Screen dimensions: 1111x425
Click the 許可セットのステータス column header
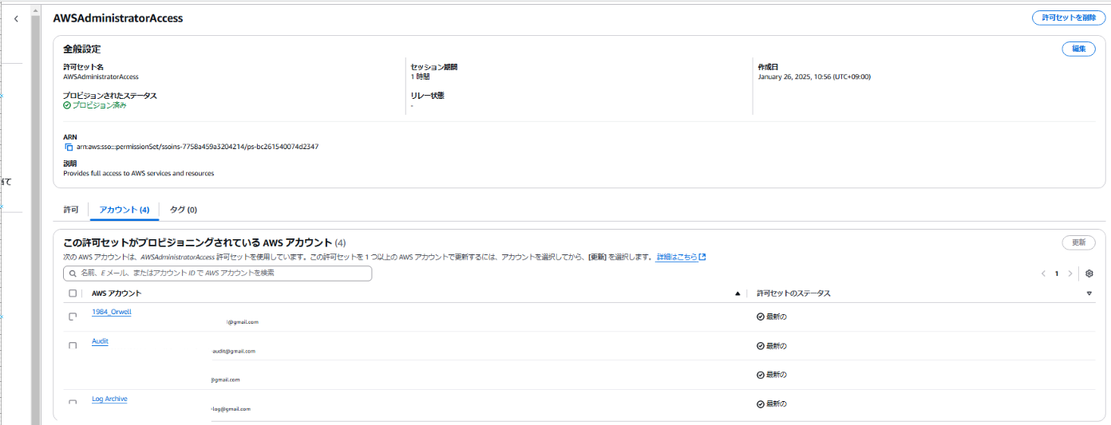coord(793,293)
